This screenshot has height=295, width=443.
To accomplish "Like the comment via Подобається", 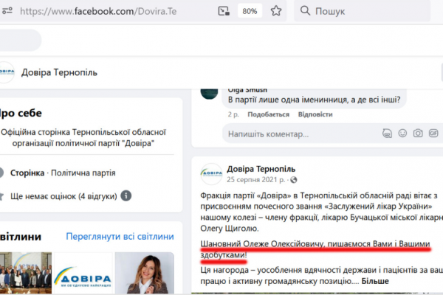I will (x=269, y=114).
